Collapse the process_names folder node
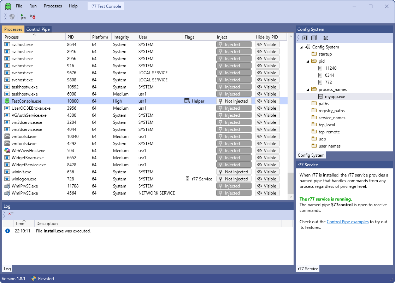The image size is (395, 283). coord(308,89)
